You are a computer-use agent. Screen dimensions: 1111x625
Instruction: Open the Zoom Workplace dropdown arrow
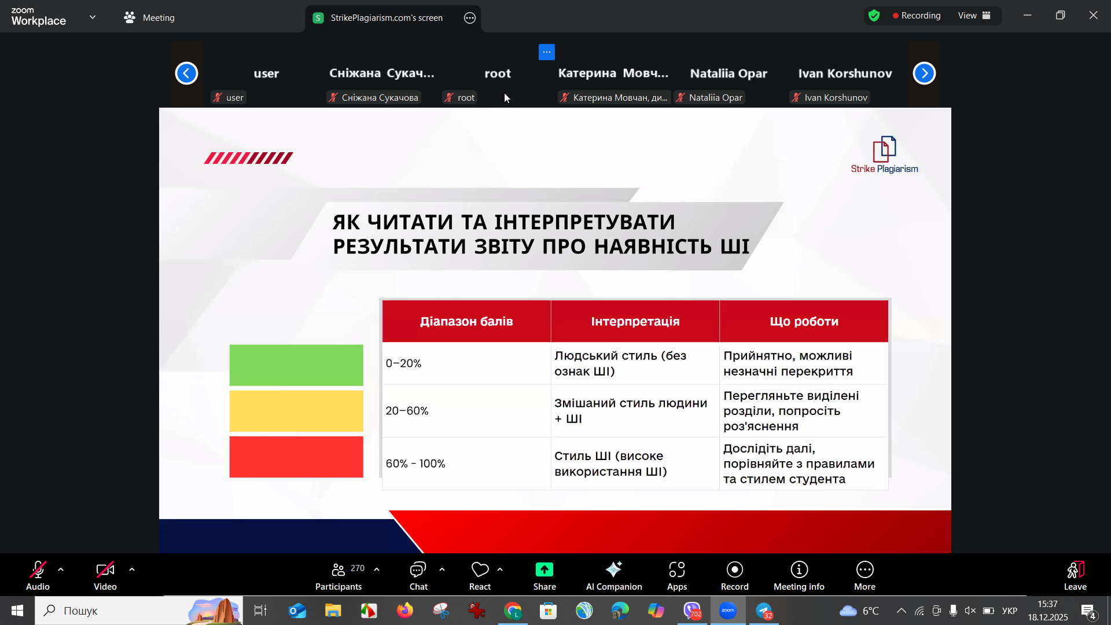[x=93, y=17]
